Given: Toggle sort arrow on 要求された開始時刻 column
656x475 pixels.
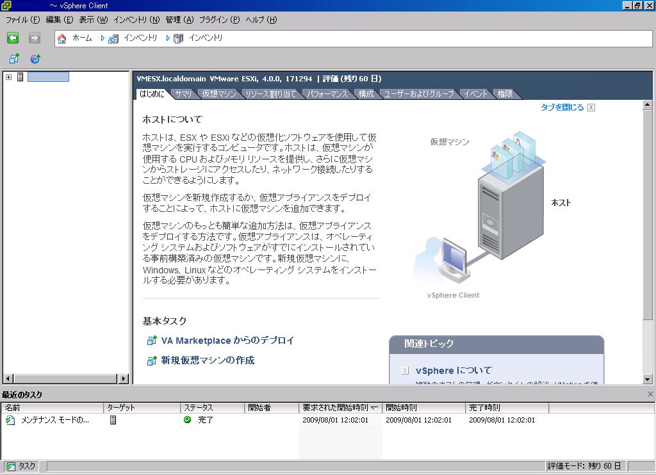Looking at the screenshot, I should (374, 408).
